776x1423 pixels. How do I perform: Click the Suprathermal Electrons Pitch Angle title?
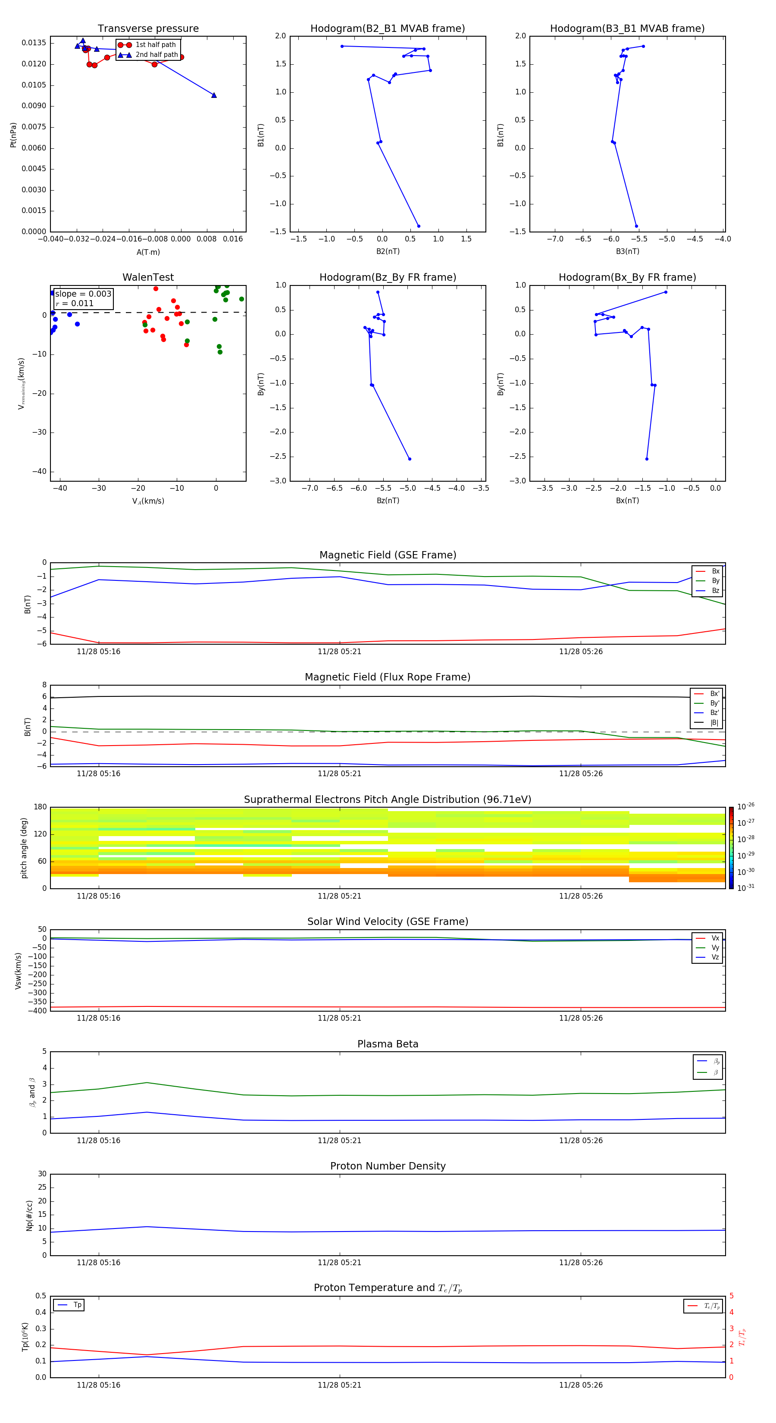pyautogui.click(x=388, y=800)
